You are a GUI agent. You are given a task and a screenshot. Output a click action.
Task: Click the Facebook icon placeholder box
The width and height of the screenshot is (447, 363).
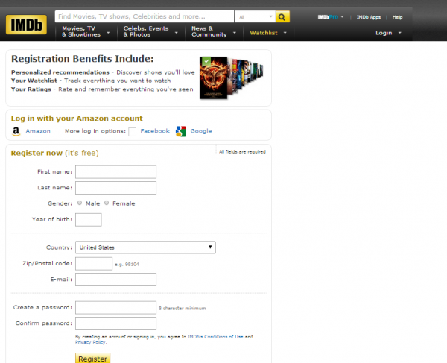133,132
